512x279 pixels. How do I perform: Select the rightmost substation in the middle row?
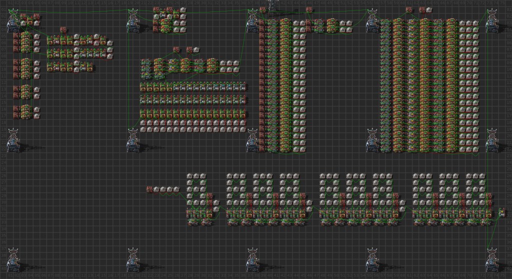coord(492,141)
